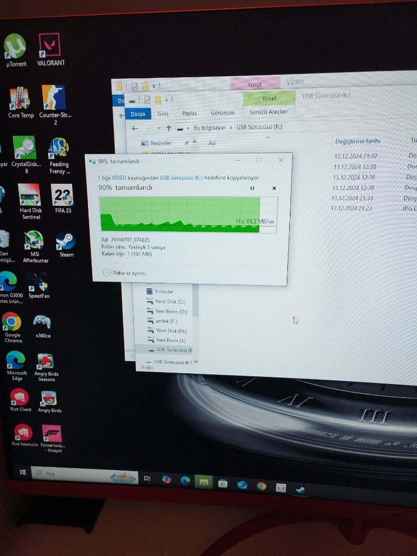Viewport: 417px width, 556px height.
Task: Open the Paylaş ribbon tab
Action: [x=189, y=113]
